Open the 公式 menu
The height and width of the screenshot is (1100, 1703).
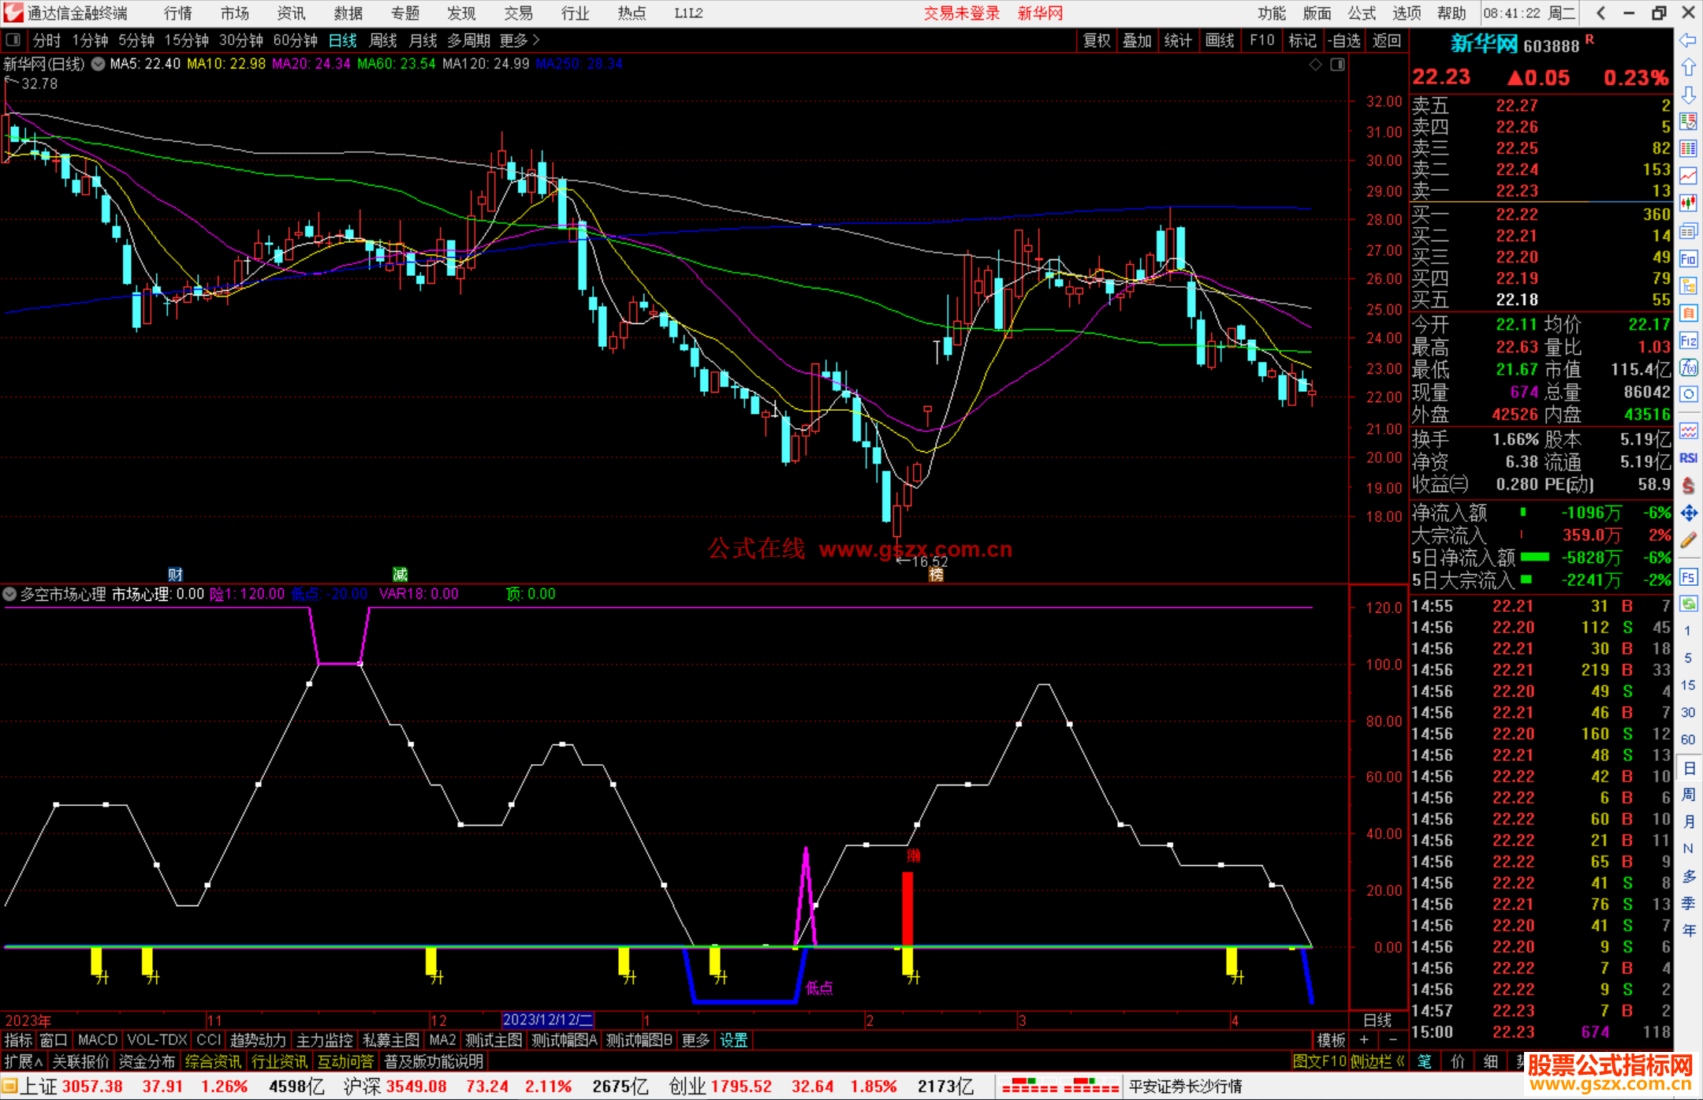click(x=1361, y=13)
